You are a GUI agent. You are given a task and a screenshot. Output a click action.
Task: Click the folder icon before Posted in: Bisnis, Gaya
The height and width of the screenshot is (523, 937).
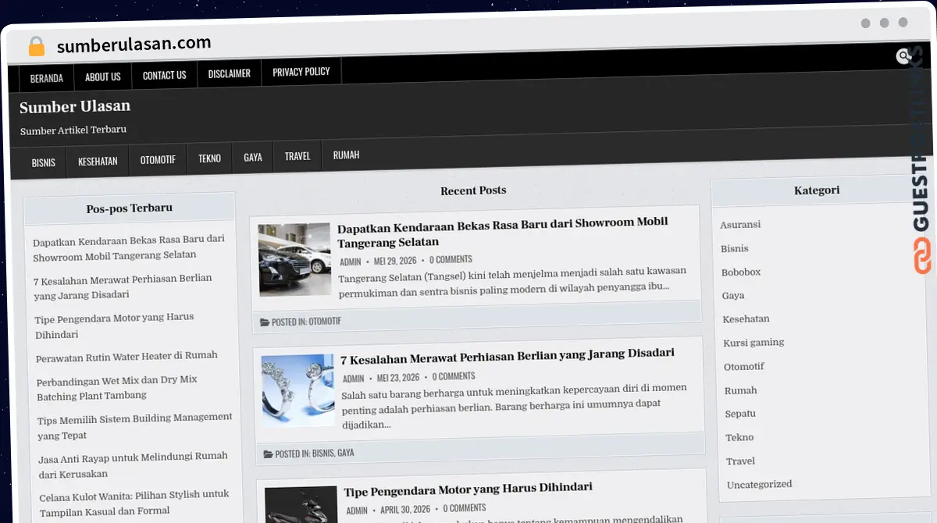coord(268,454)
